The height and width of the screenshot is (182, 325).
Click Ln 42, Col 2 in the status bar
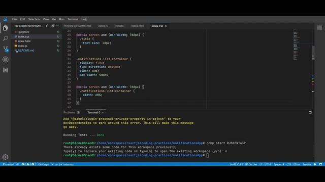click(236, 164)
